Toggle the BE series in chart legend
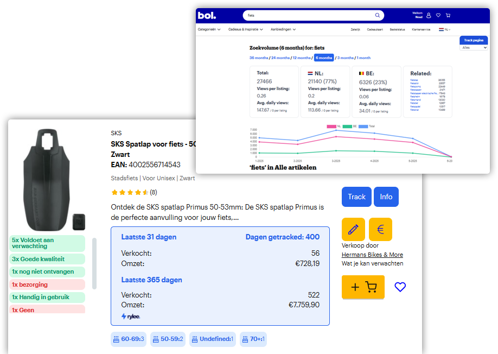The height and width of the screenshot is (354, 498). (x=350, y=127)
